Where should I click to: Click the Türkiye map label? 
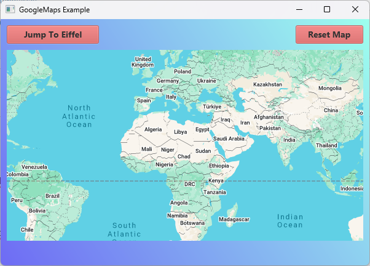212,107
